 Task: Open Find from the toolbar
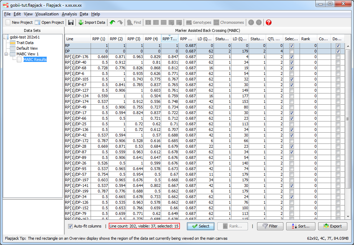[x=134, y=22]
